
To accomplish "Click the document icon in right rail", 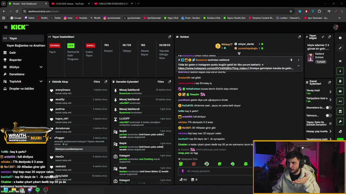I will (x=340, y=81).
